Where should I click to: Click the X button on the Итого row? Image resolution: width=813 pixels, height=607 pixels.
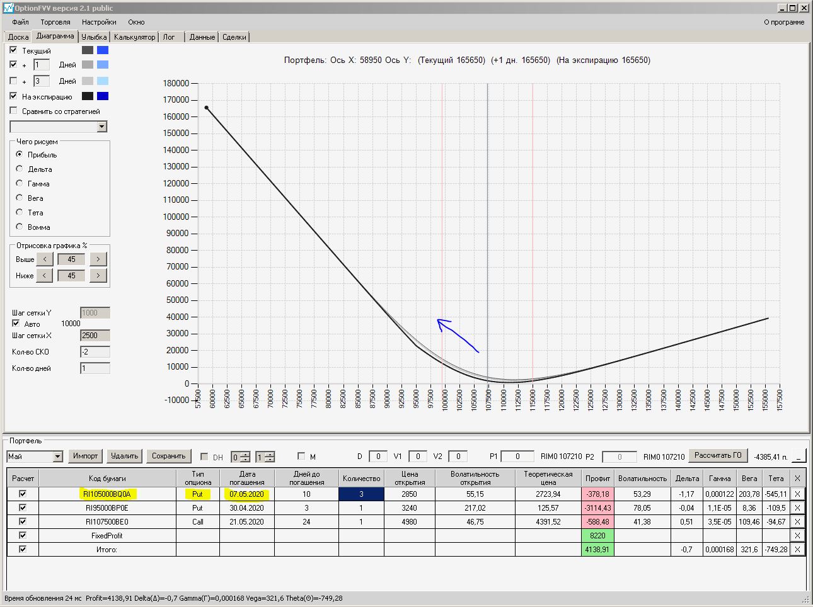[x=797, y=550]
